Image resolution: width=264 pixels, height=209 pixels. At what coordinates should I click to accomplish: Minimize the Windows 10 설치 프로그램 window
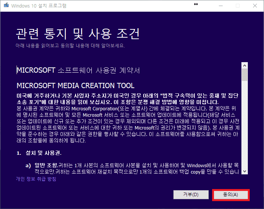(221, 6)
